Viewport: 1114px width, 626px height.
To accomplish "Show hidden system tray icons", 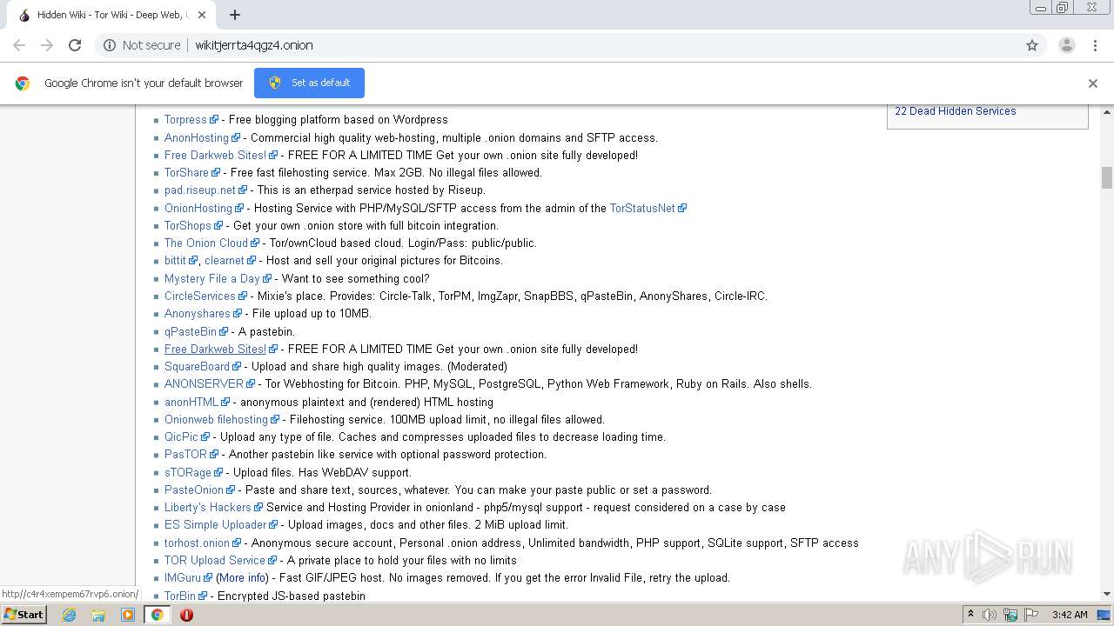I will click(970, 615).
